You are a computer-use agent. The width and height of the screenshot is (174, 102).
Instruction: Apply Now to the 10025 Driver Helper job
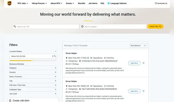click(x=134, y=91)
